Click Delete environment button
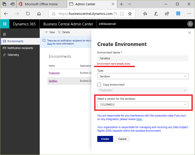Viewport: 195px width, 155px height. coord(64,32)
